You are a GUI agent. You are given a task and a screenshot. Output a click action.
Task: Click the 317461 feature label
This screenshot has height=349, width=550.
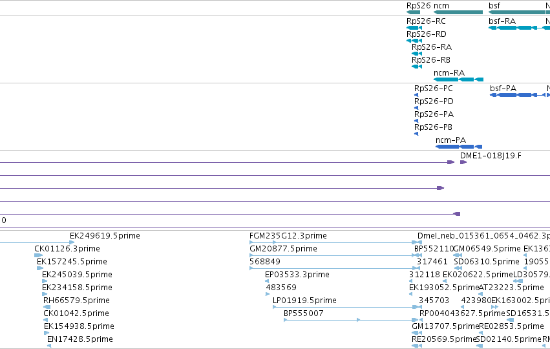(x=432, y=262)
